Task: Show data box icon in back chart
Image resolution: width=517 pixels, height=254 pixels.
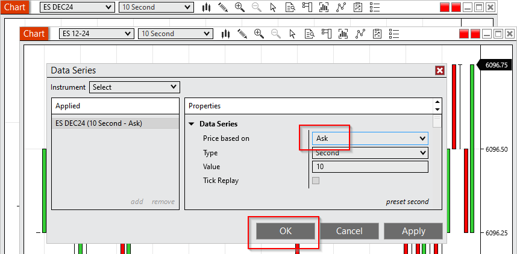Action: 290,7
